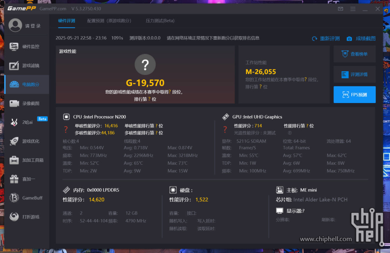
Task: Switch to 压力测试(Beta) tab
Action: click(160, 21)
